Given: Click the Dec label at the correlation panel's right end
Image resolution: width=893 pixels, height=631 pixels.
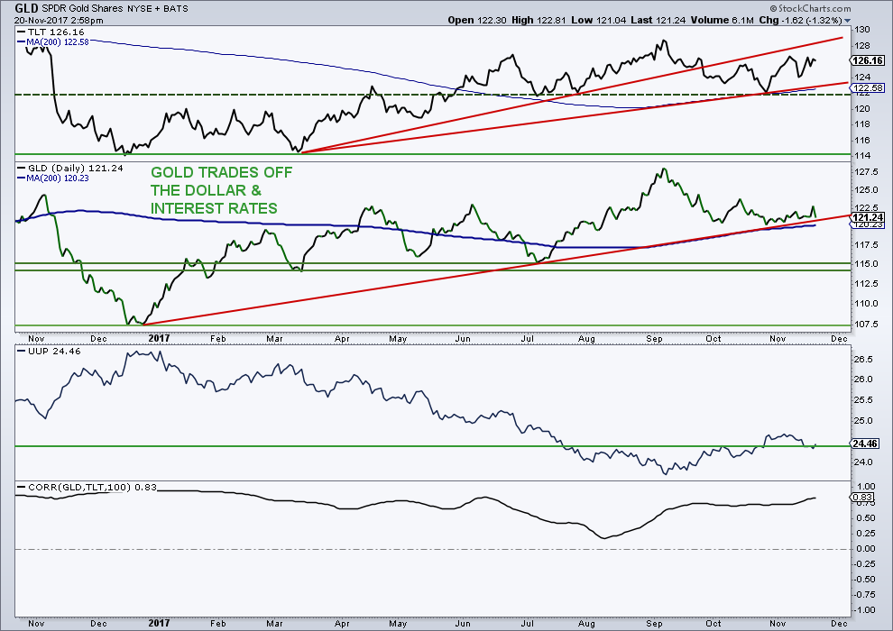Looking at the screenshot, I should click(839, 623).
